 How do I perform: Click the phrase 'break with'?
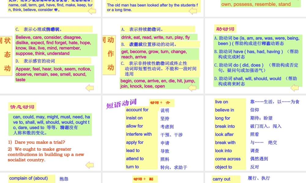225,143
